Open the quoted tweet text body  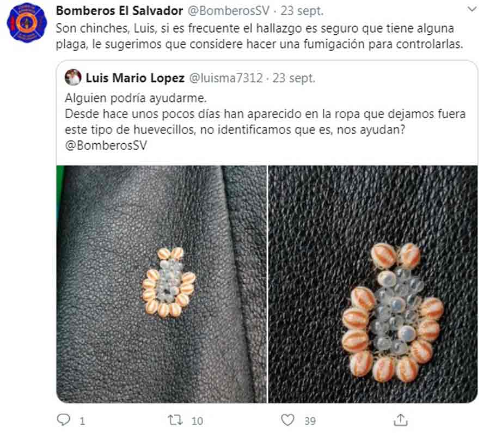[265, 121]
